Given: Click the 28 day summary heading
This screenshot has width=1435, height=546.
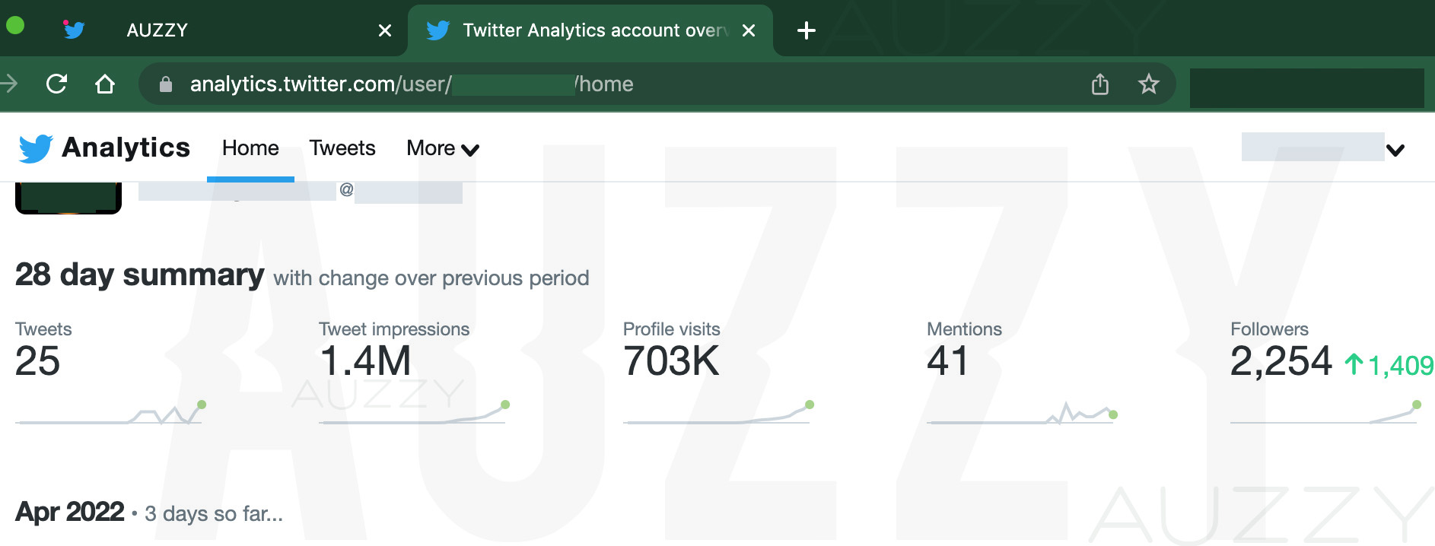Looking at the screenshot, I should click(140, 275).
